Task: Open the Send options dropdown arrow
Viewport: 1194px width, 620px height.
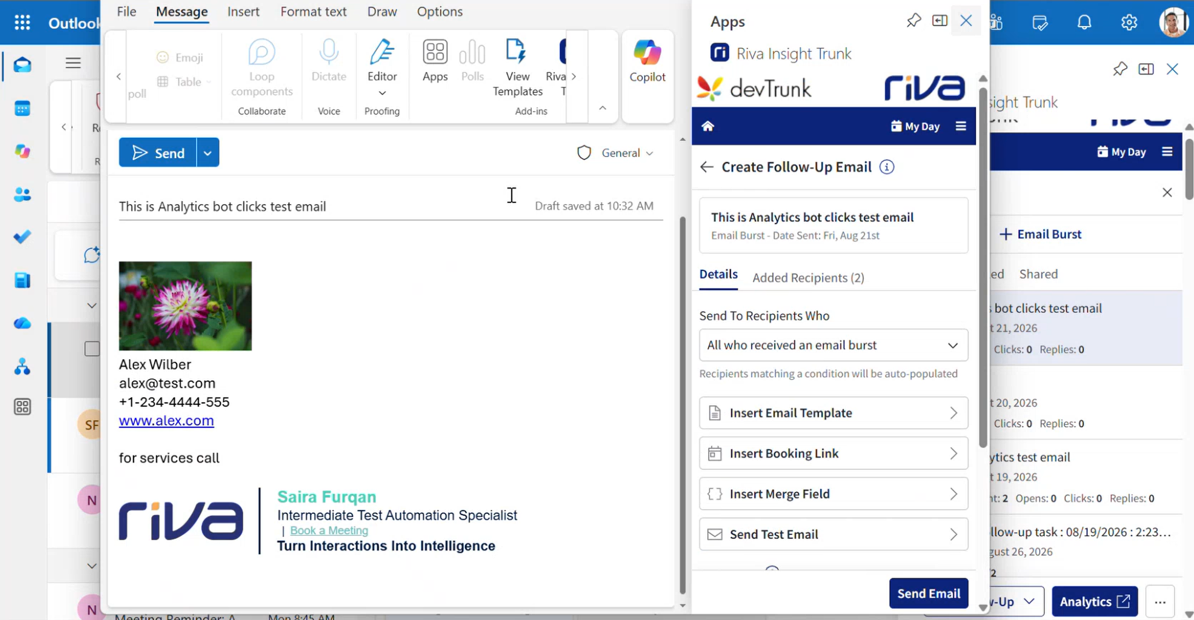Action: point(208,153)
